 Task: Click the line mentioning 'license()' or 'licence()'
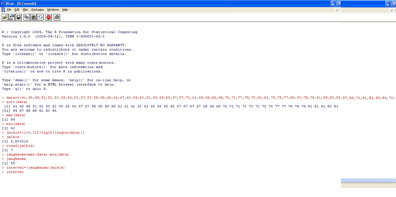[x=64, y=54]
